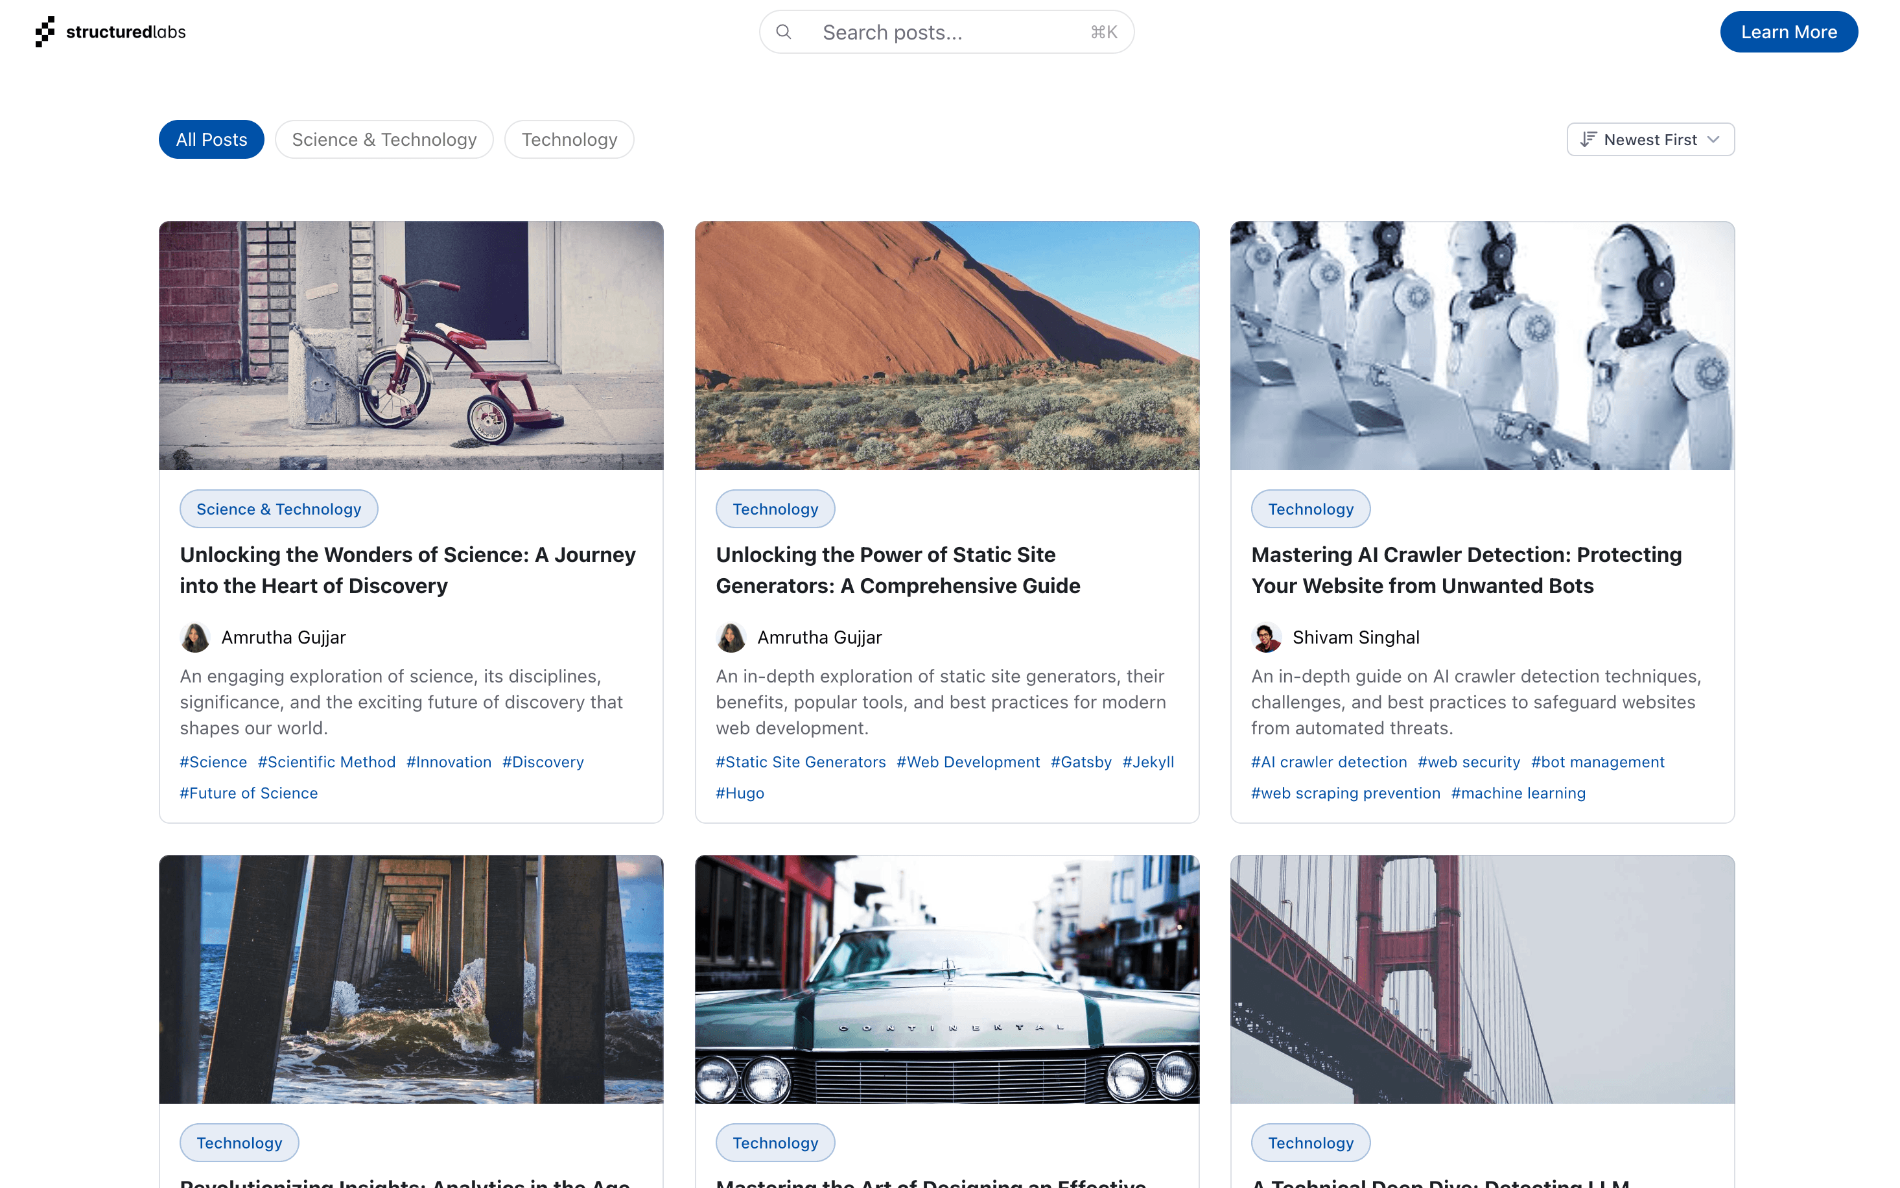
Task: Open the pier under ocean thumbnail
Action: (411, 979)
